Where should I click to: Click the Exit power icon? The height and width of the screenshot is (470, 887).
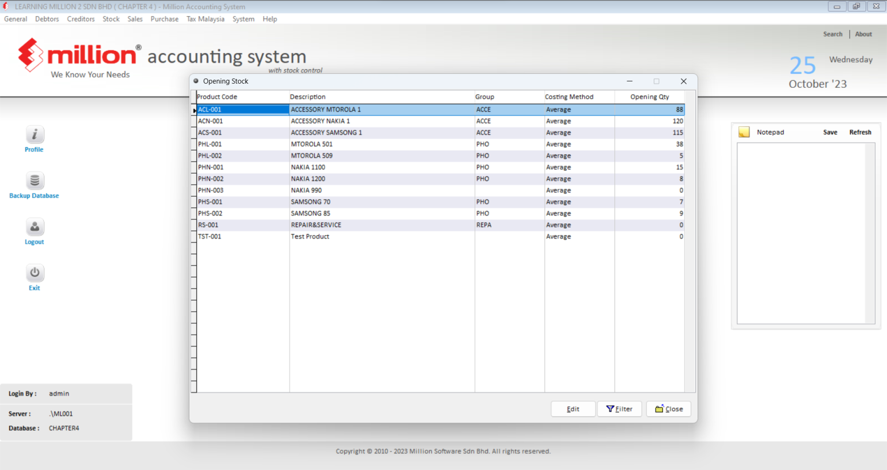point(35,273)
